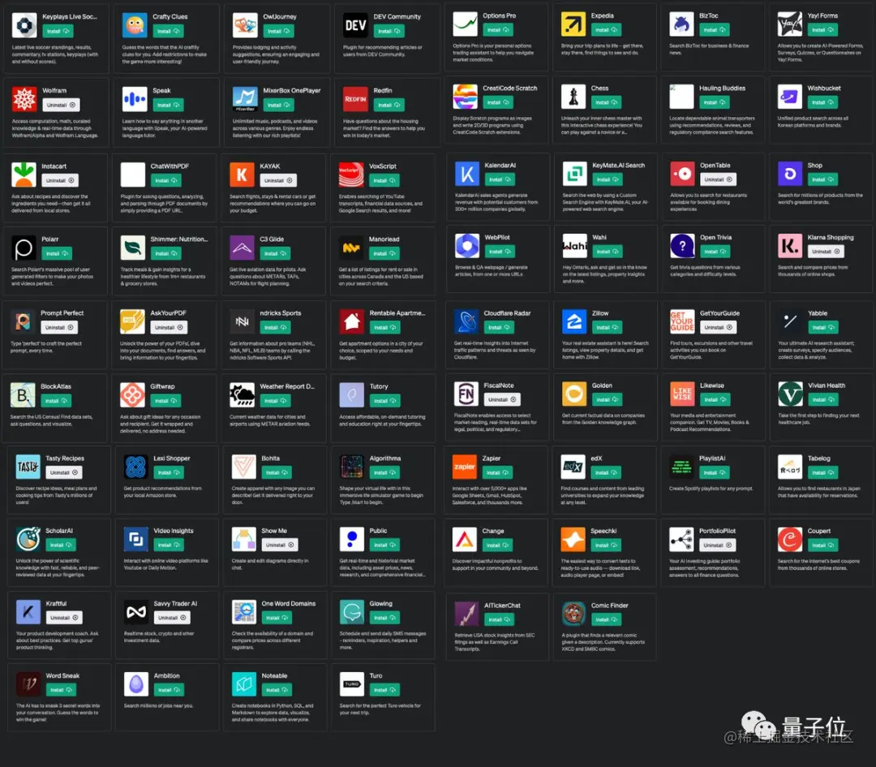This screenshot has height=767, width=876.
Task: Click the Tasty Recipes icon
Action: (28, 467)
